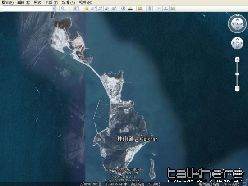This screenshot has width=248, height=186.
Task: Open the planet switcher dropdown
Action: (x=140, y=9)
